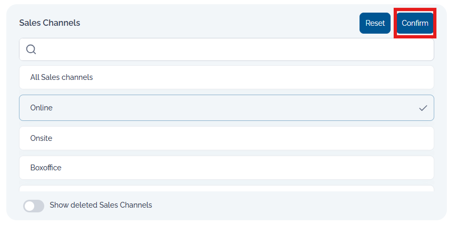The image size is (449, 225).
Task: Click the checkmark on Online row
Action: [423, 108]
